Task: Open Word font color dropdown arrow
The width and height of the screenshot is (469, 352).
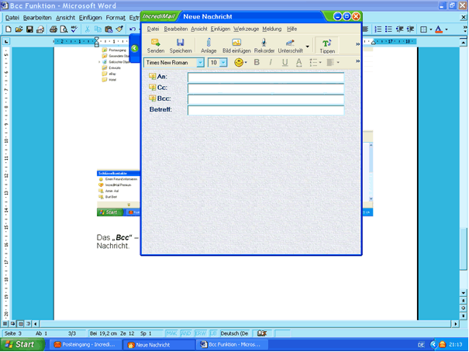Action: point(447,29)
